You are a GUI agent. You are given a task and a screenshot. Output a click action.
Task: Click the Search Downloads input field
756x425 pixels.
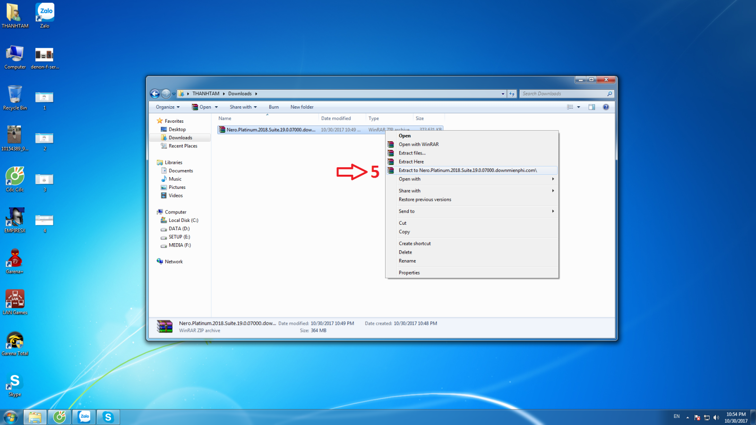pyautogui.click(x=562, y=94)
